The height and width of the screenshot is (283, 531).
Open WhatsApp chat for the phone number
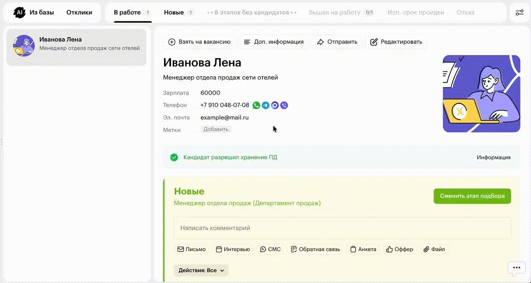coord(256,106)
